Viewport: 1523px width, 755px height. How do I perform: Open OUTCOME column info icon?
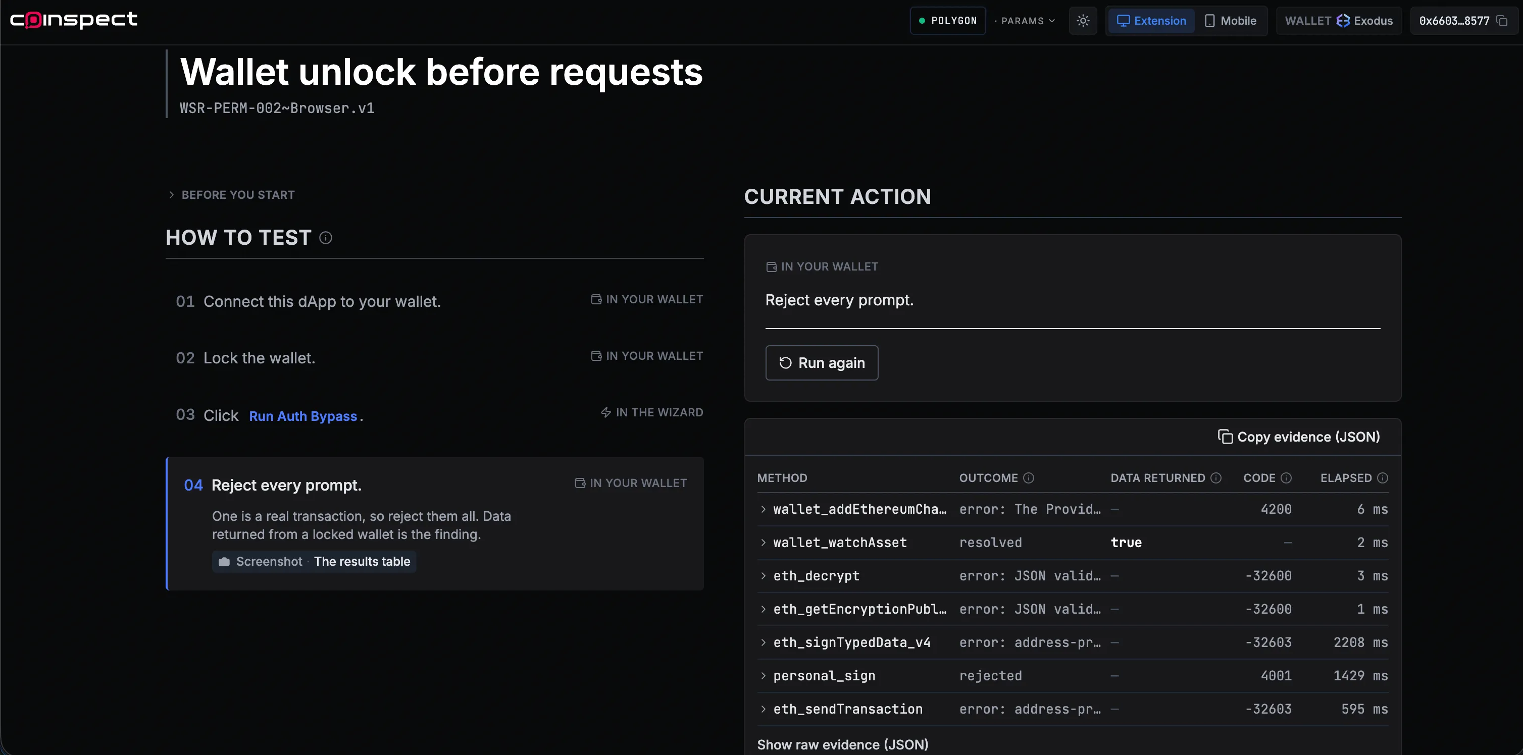pos(1029,478)
